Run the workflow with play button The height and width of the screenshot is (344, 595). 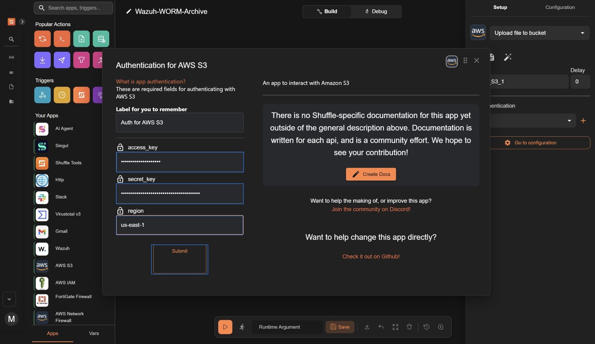tap(225, 327)
